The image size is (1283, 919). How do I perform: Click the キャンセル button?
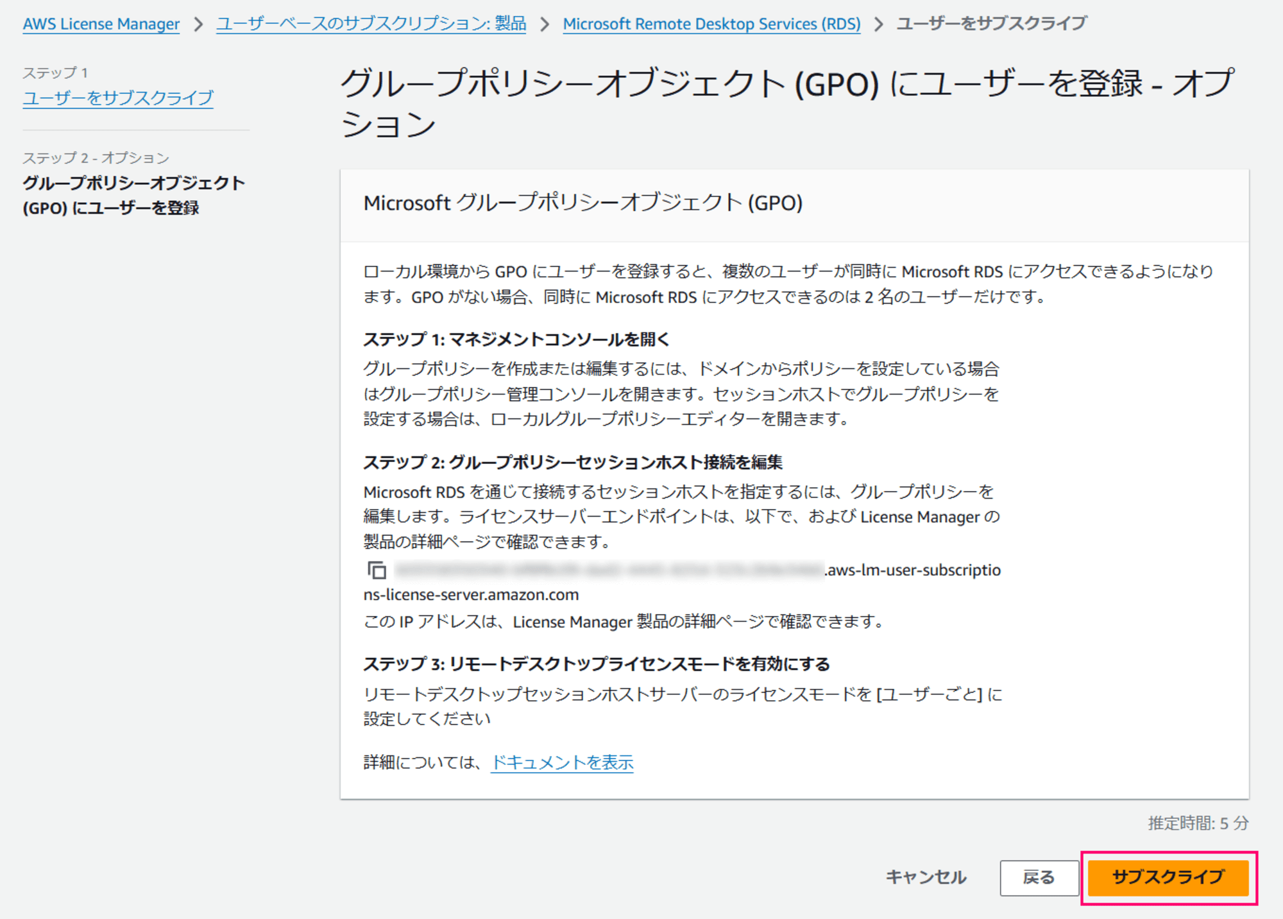(x=926, y=877)
